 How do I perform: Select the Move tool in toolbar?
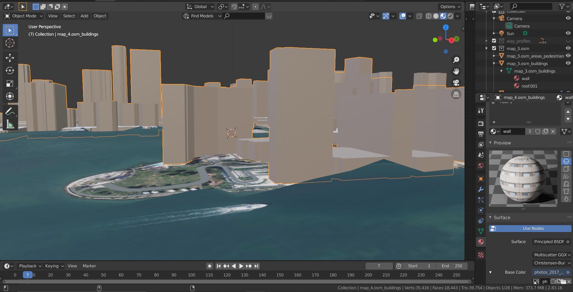[10, 58]
